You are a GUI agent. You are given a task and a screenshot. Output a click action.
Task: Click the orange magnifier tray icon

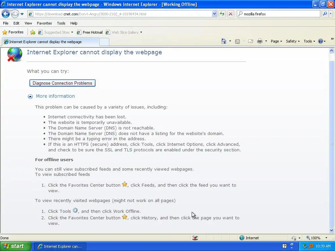click(x=311, y=246)
